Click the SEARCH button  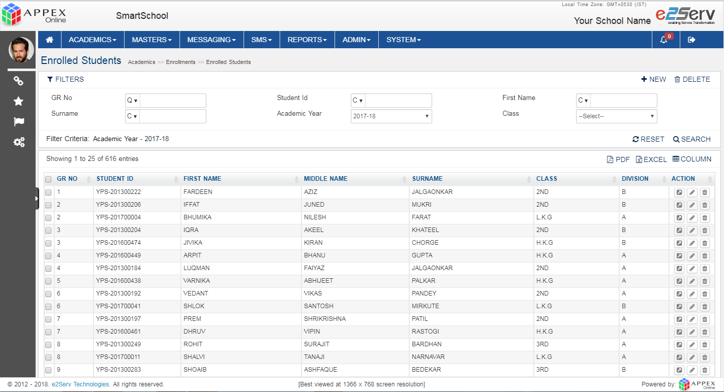point(692,139)
